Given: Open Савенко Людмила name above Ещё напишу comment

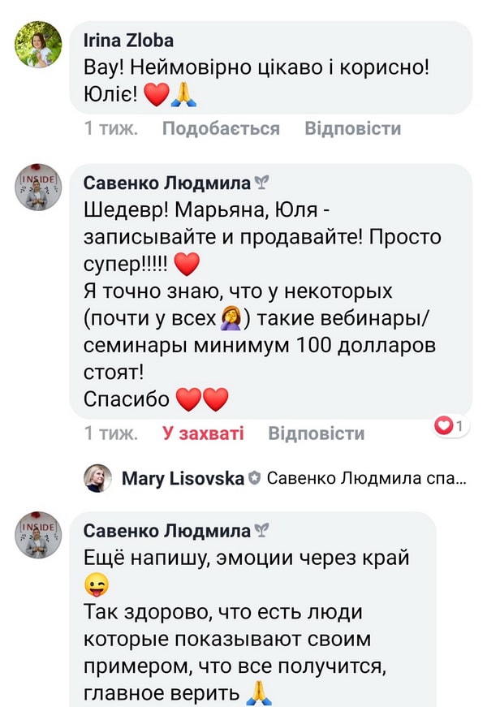Looking at the screenshot, I should pos(167,531).
